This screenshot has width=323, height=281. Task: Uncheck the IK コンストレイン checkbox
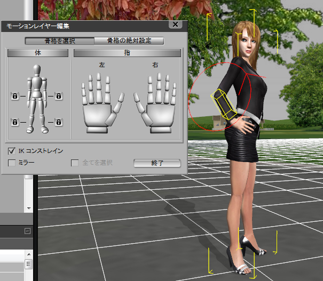pyautogui.click(x=12, y=151)
